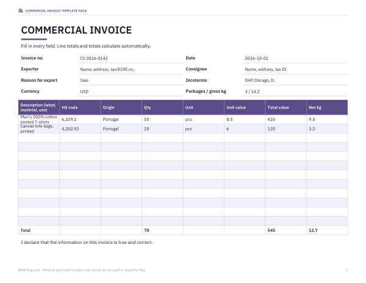Select the HS code cell 6,109.1

pos(80,120)
